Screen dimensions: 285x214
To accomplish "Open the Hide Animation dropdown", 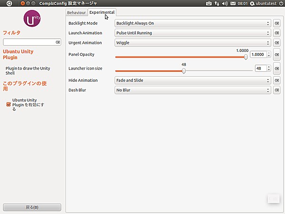I will (193, 80).
